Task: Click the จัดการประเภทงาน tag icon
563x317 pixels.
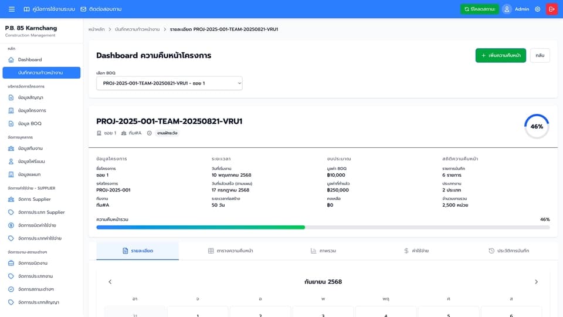Action: tap(11, 276)
